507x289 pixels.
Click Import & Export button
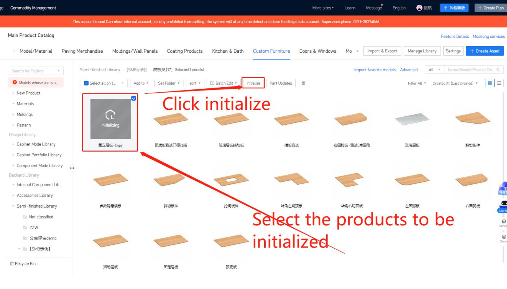click(x=382, y=51)
